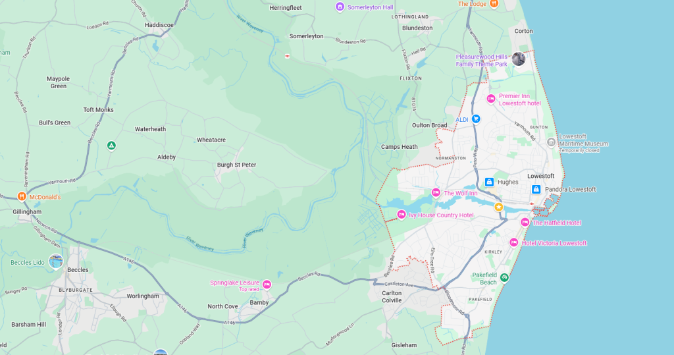Image resolution: width=674 pixels, height=355 pixels.
Task: Select the yellow starred saved place marker
Action: tap(498, 207)
